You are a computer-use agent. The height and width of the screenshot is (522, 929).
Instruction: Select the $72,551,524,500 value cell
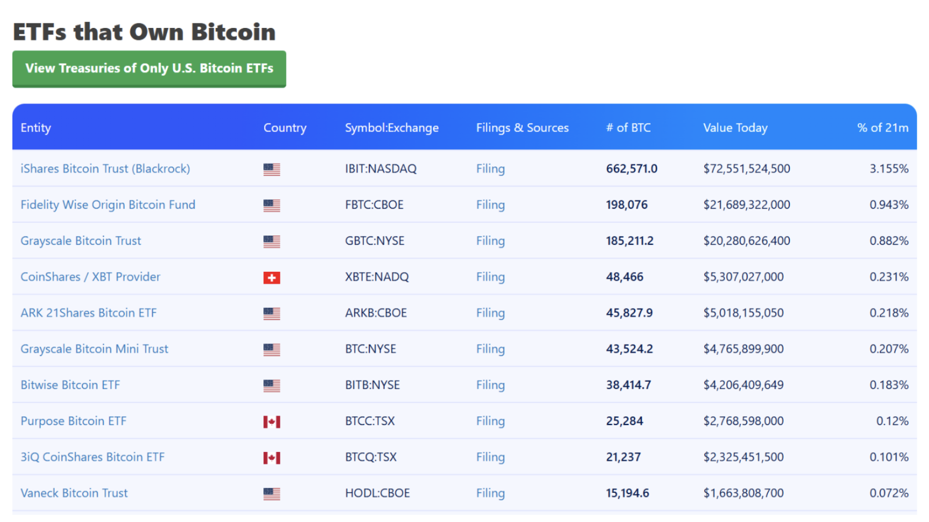click(747, 169)
